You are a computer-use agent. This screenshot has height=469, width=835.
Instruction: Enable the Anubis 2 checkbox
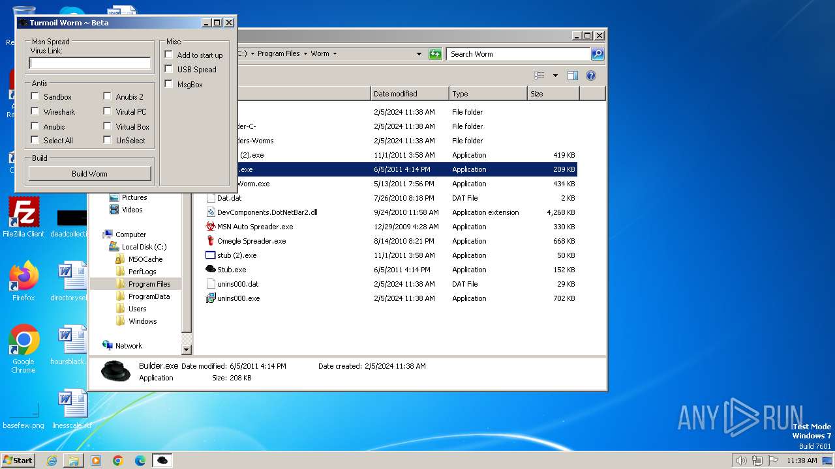(x=108, y=96)
